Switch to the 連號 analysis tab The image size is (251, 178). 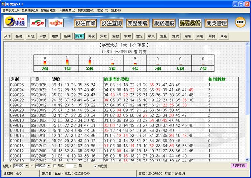pos(176,36)
